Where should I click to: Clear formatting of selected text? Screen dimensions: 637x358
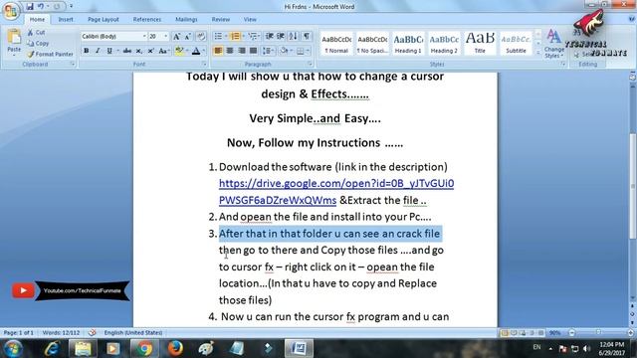coord(201,37)
